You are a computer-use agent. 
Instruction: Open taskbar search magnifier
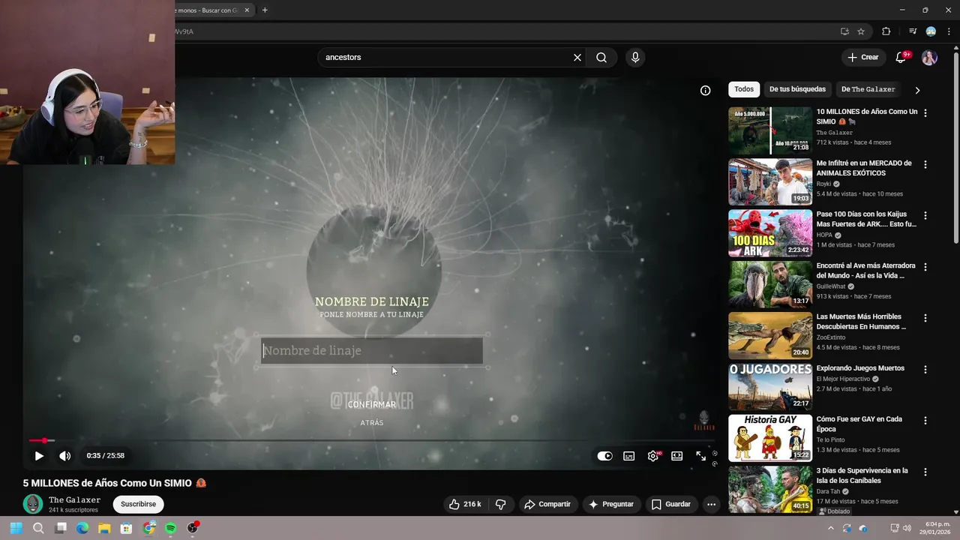pyautogui.click(x=38, y=528)
